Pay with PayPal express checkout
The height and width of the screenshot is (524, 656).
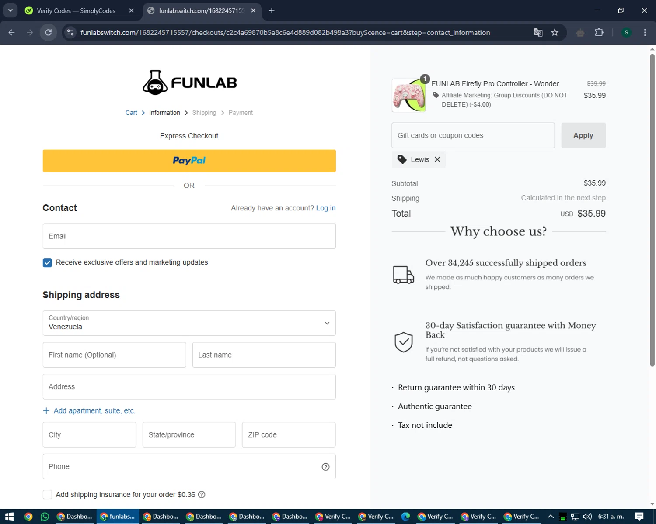click(189, 161)
